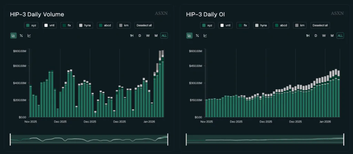
Task: Select the W timeframe for Daily OI
Action: click(x=324, y=35)
